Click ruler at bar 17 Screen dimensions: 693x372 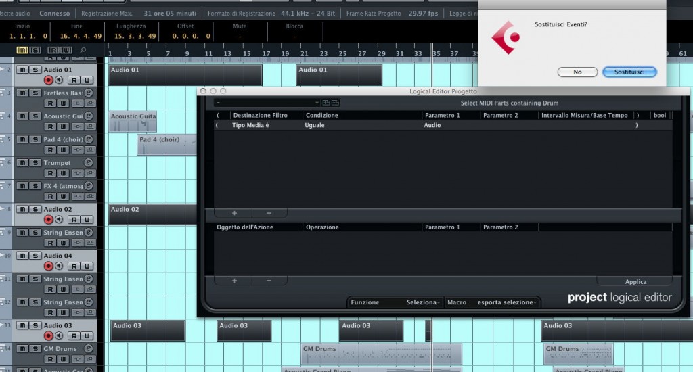tap(266, 53)
